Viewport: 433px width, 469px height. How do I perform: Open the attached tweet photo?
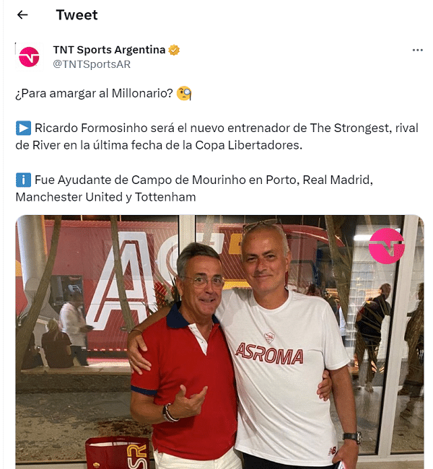point(219,342)
